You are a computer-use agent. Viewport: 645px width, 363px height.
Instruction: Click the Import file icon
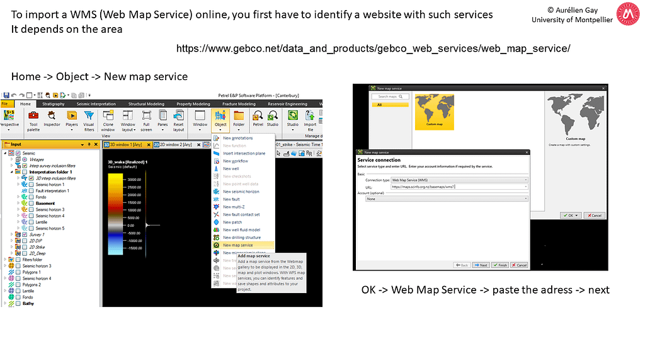pyautogui.click(x=311, y=118)
